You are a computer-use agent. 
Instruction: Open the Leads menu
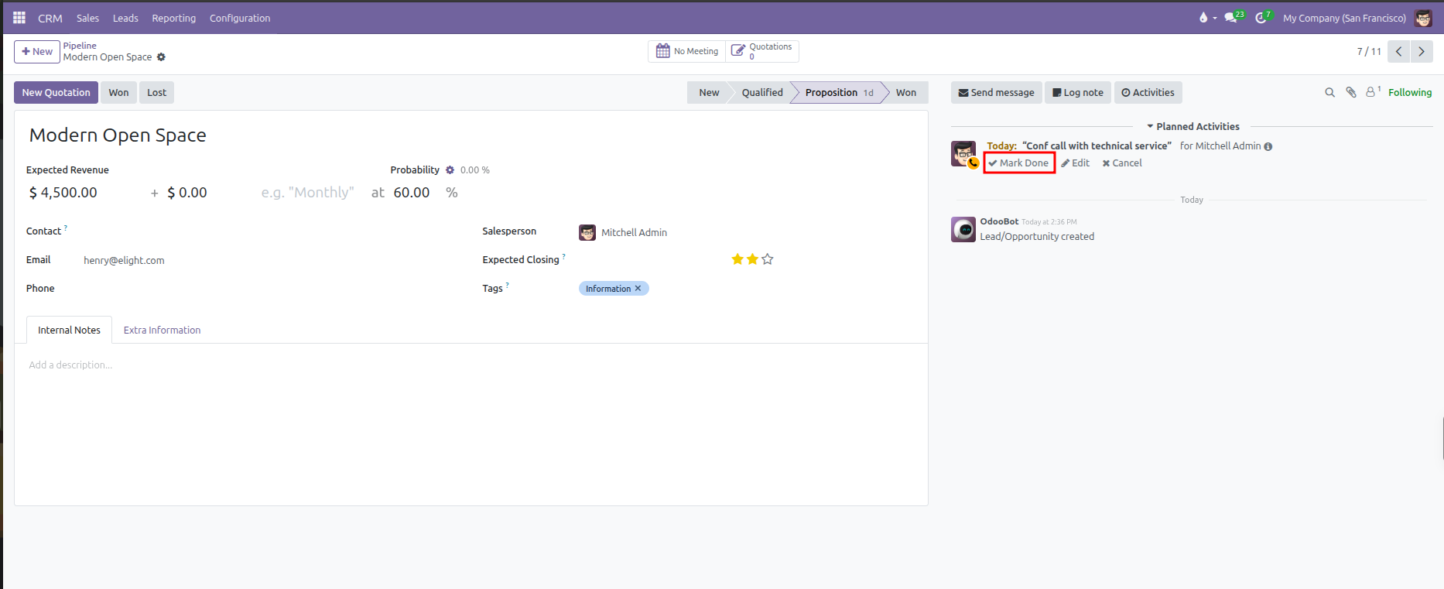coord(125,18)
